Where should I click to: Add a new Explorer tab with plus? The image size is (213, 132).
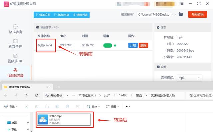click(58, 87)
